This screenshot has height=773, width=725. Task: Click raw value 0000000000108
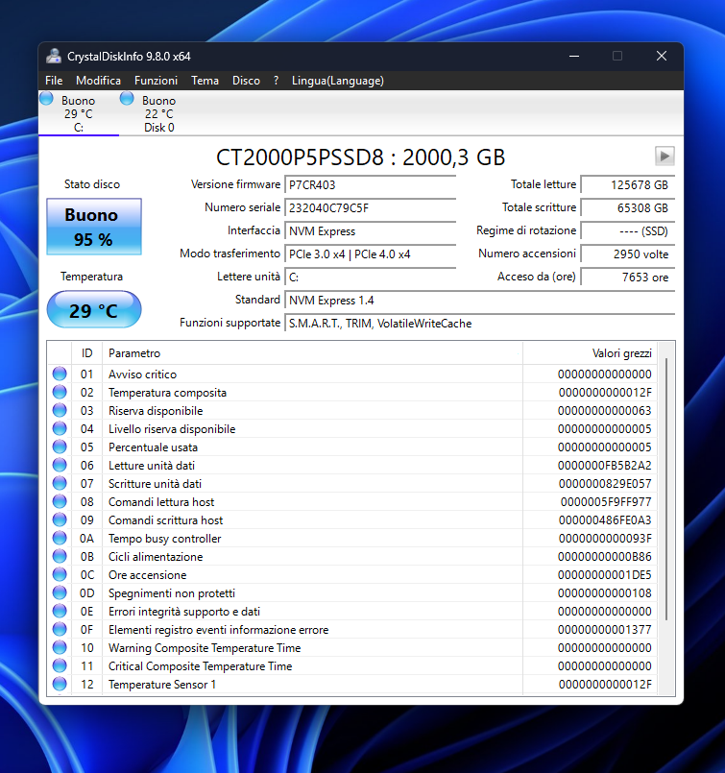click(604, 593)
